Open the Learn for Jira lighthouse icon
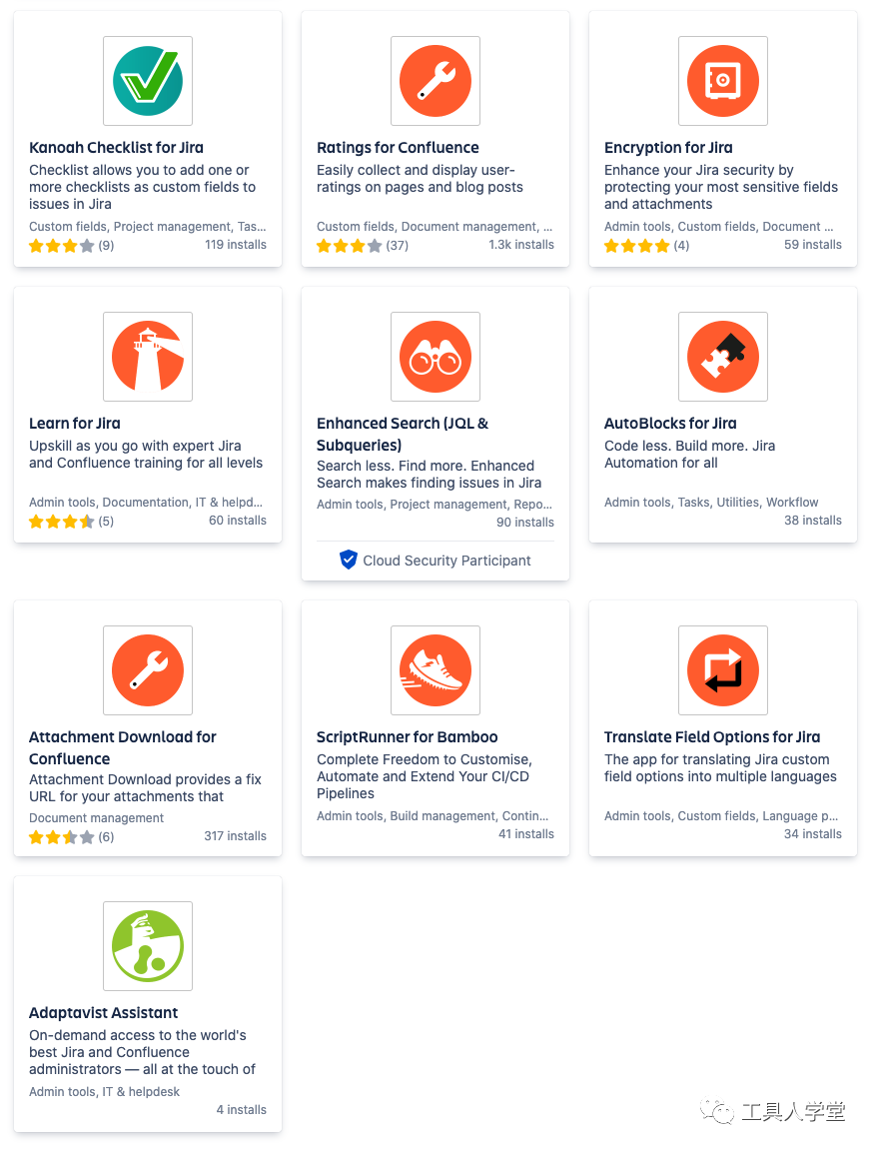The width and height of the screenshot is (874, 1150). click(x=148, y=357)
